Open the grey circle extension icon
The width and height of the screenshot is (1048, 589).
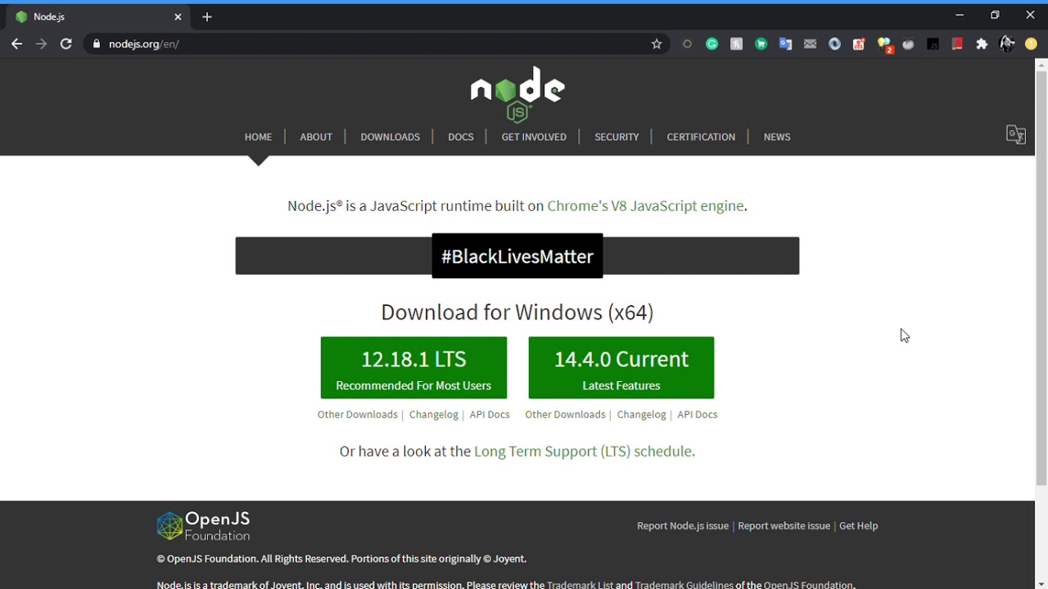(x=687, y=44)
